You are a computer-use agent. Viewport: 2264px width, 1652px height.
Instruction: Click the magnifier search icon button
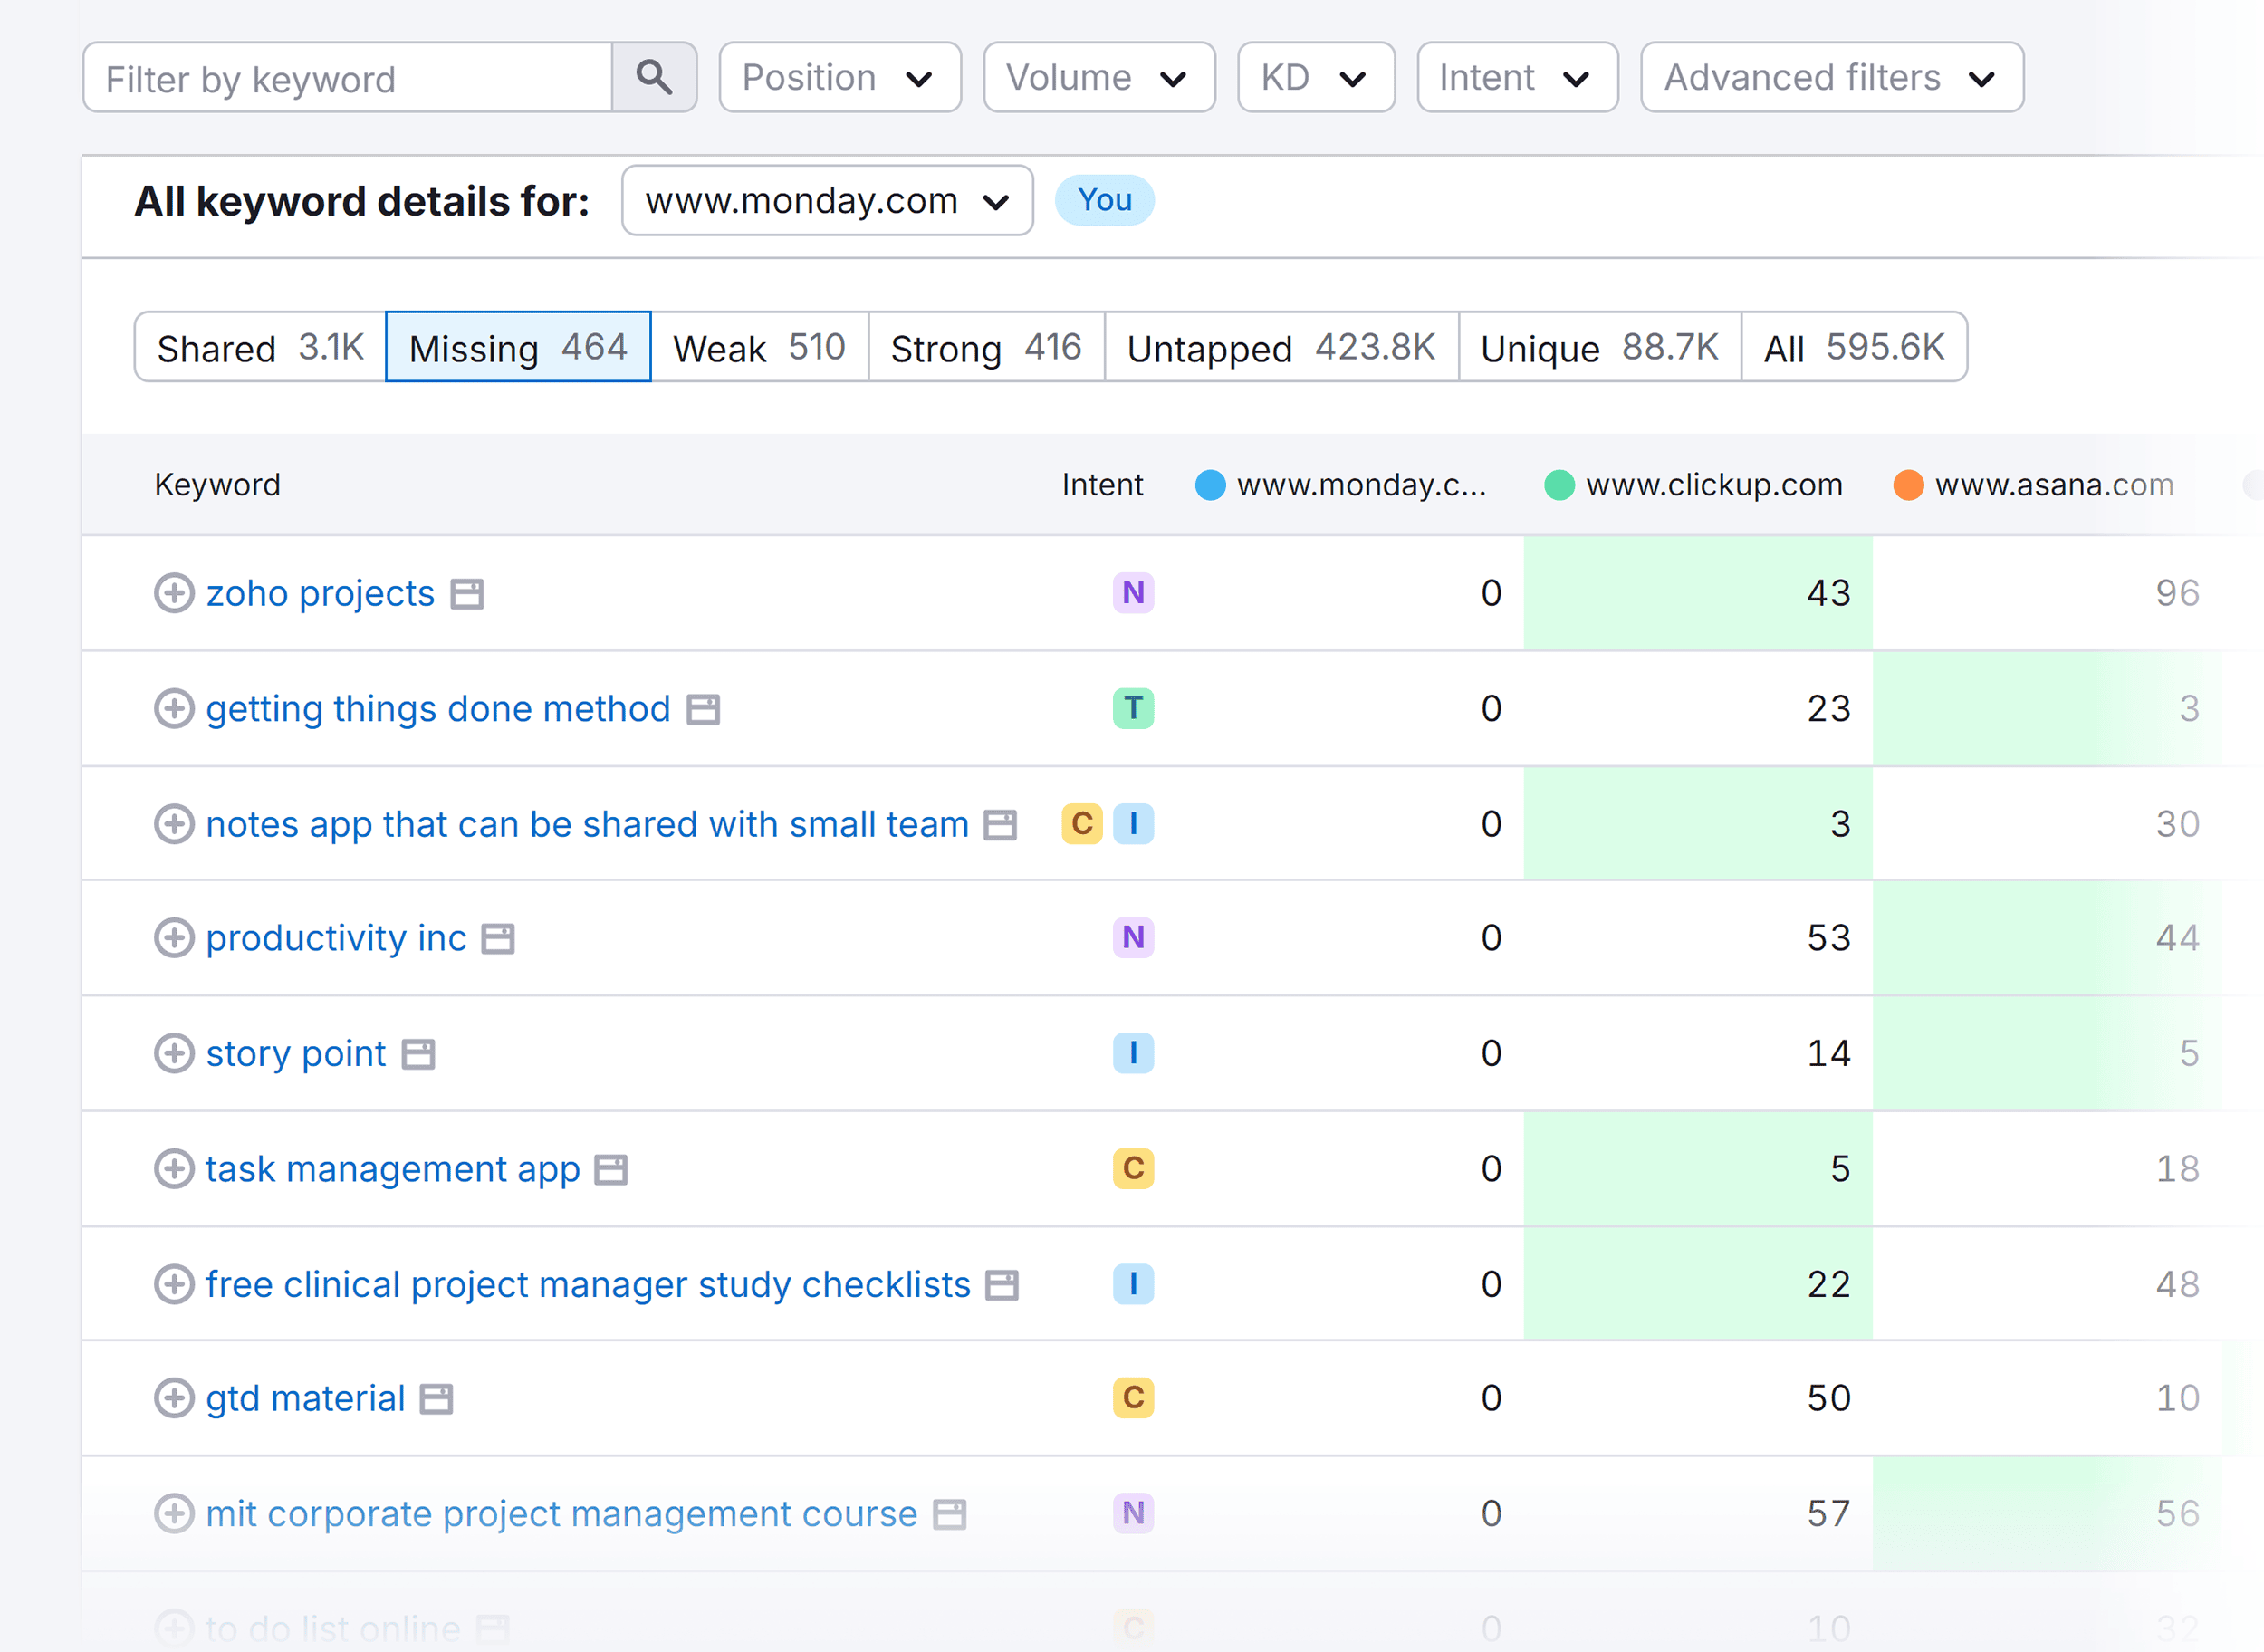click(654, 77)
